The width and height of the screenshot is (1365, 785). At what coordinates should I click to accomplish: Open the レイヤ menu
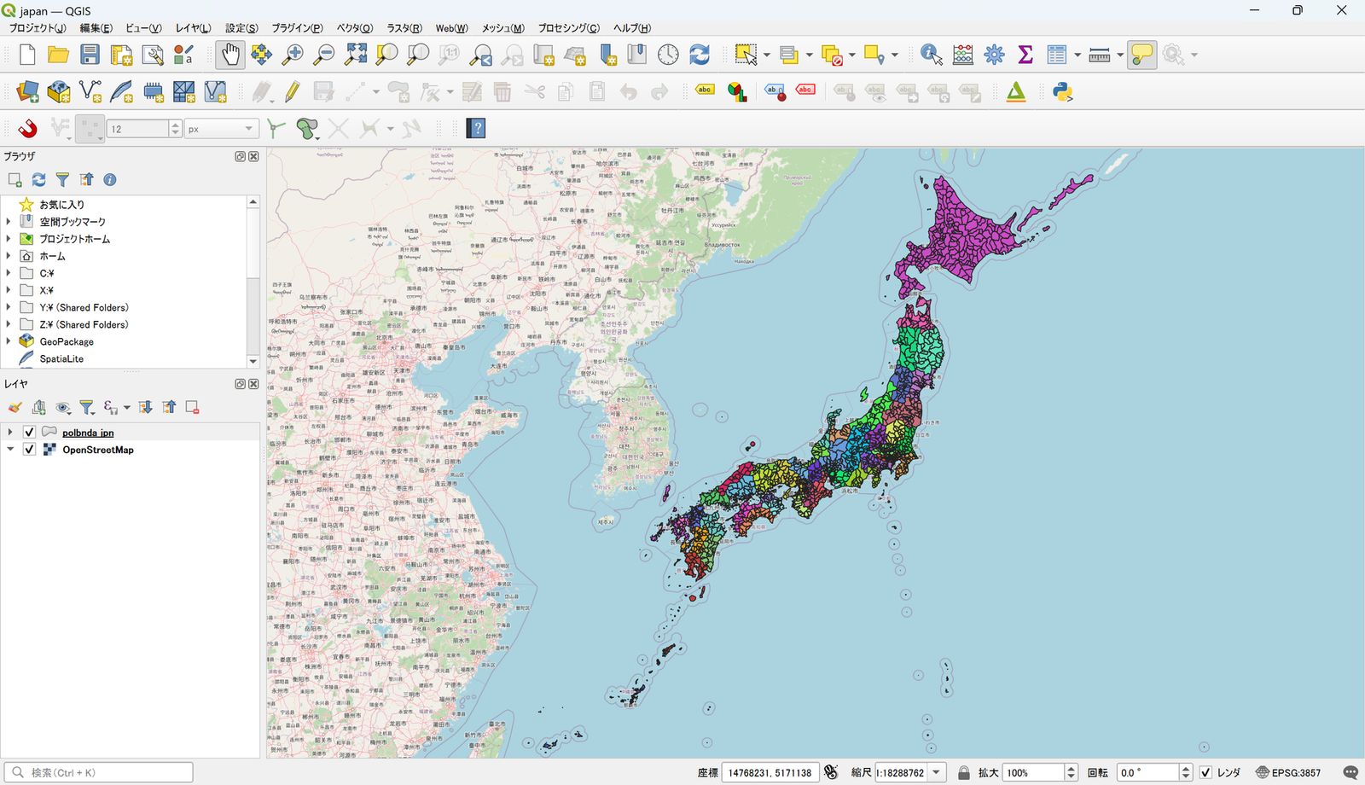tap(193, 28)
